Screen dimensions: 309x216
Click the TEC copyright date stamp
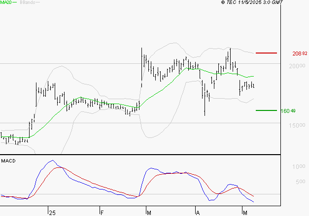[252, 2]
